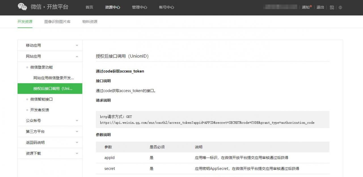The image size is (363, 177).
Task: Open 帐号中心 in top navigation
Action: 166,7
